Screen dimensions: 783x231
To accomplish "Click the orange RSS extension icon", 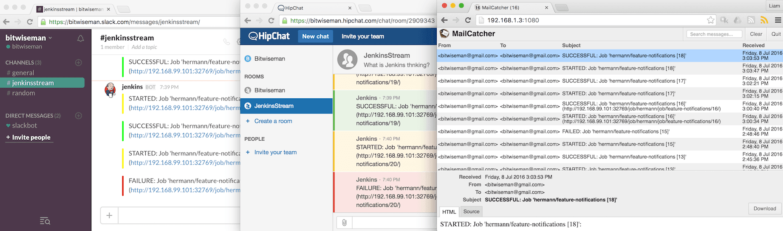I will (764, 20).
